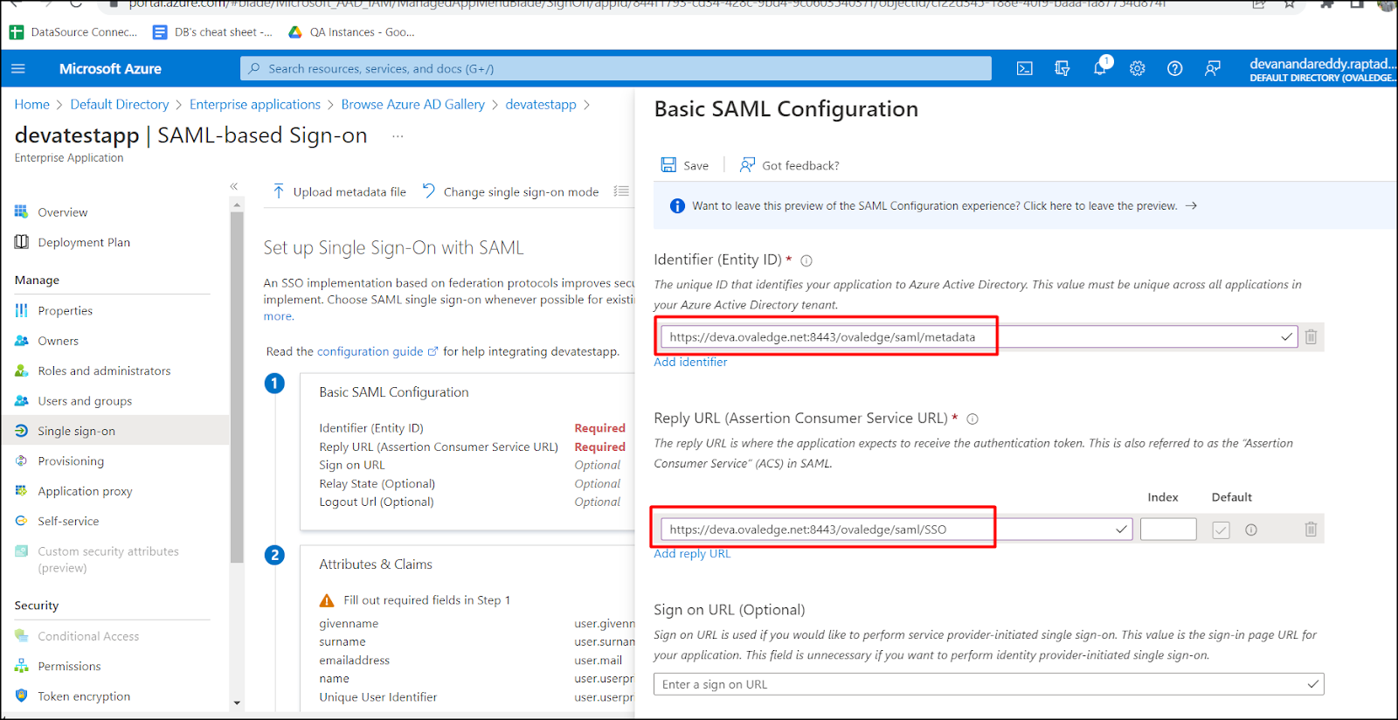Open Token encryption

(84, 696)
